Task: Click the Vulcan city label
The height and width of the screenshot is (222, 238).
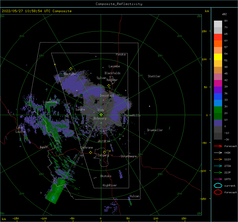Action: [x=134, y=196]
